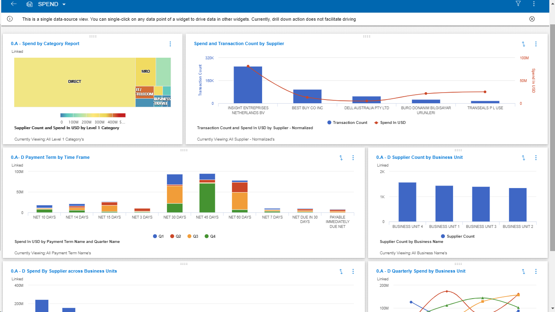This screenshot has height=312, width=555.
Task: Select INSIGHT ENTERPRISES NETHERLANDS BV bar
Action: [248, 85]
